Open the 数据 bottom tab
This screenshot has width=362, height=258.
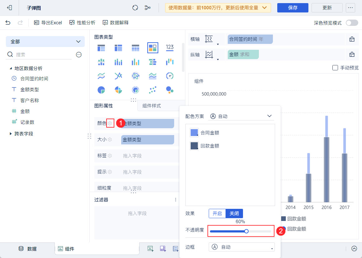[27, 249]
